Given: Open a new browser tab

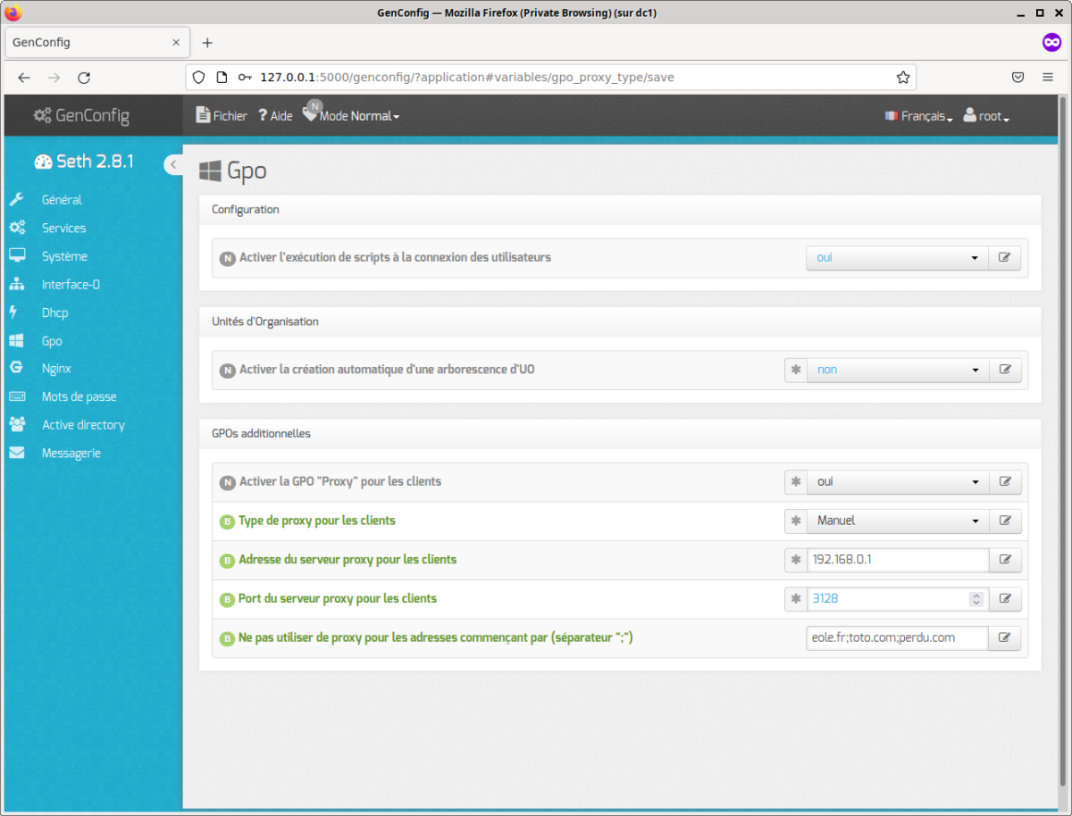Looking at the screenshot, I should tap(207, 43).
